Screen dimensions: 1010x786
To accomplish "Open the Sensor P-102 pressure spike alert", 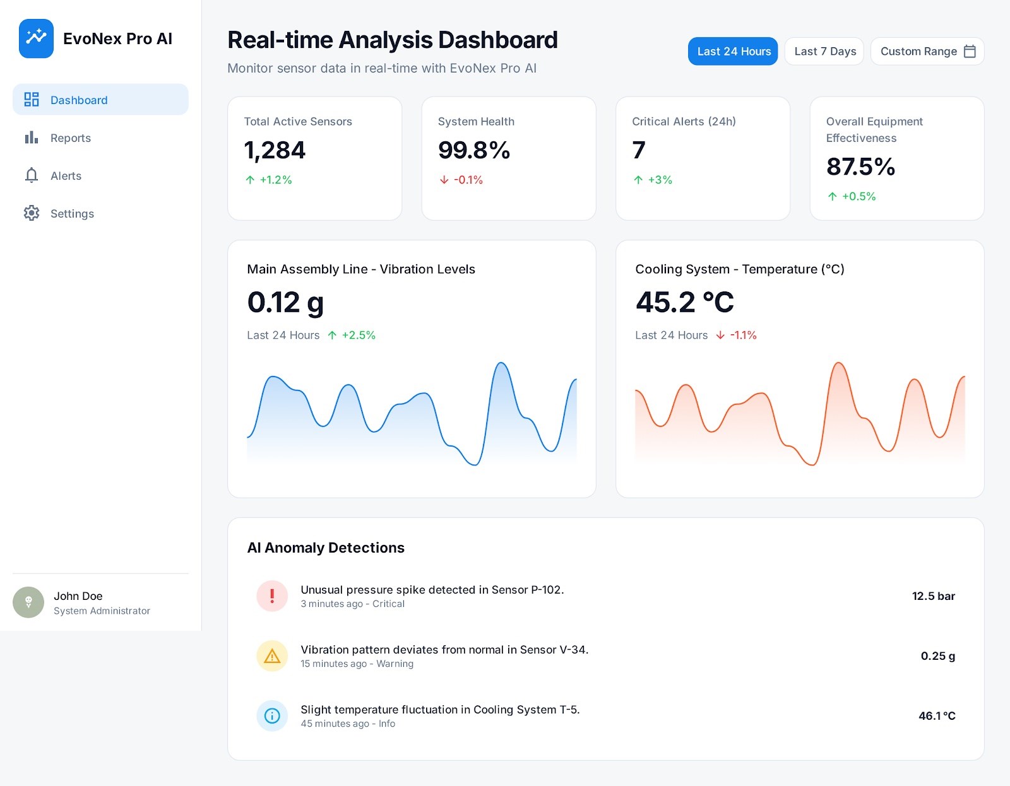I will pos(432,590).
